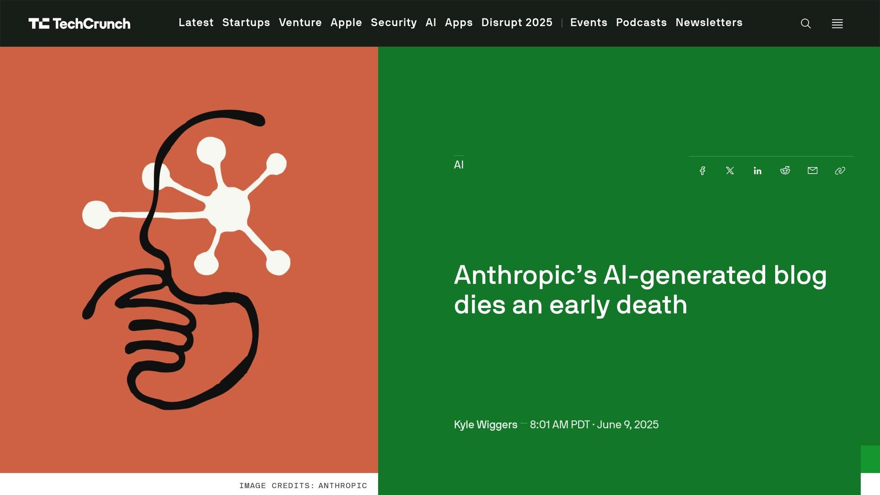Image resolution: width=880 pixels, height=495 pixels.
Task: Open the hamburger menu icon
Action: coord(837,24)
